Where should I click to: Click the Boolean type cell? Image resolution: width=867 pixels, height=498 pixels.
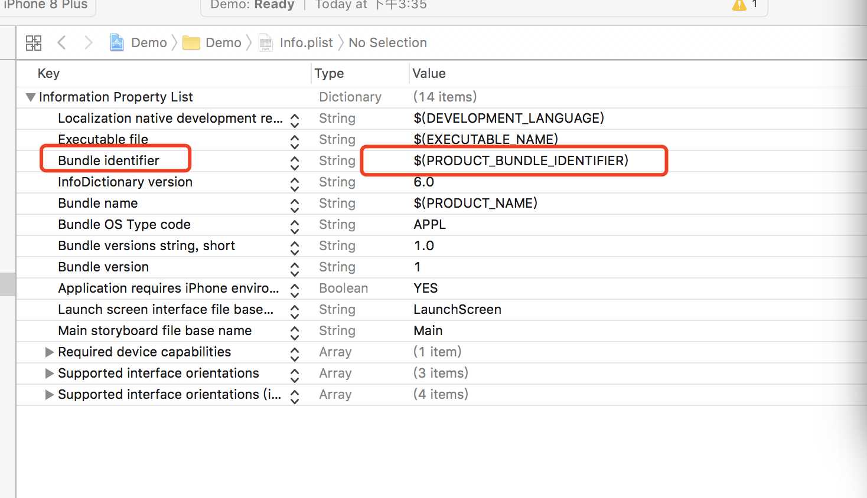point(343,288)
